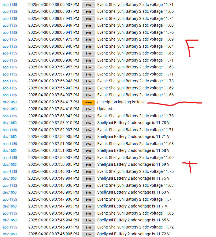The image size is (216, 237).
Task: Open app:1155 link at 09:38:03.940 PM
Action: [x=10, y=47]
